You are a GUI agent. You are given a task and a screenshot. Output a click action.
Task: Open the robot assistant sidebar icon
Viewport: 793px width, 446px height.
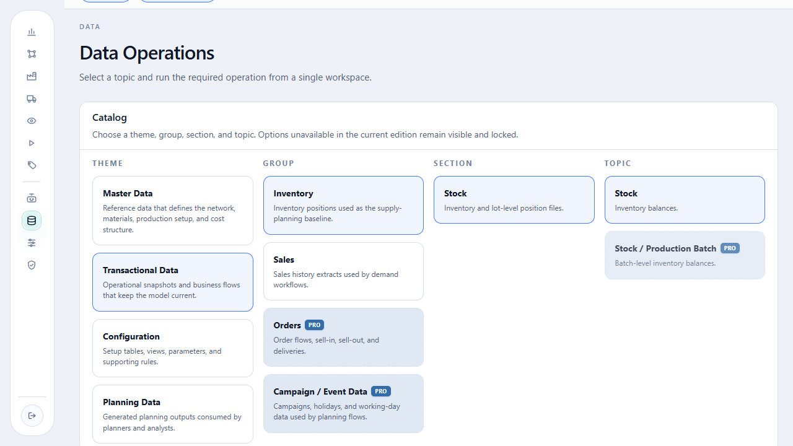pyautogui.click(x=32, y=198)
